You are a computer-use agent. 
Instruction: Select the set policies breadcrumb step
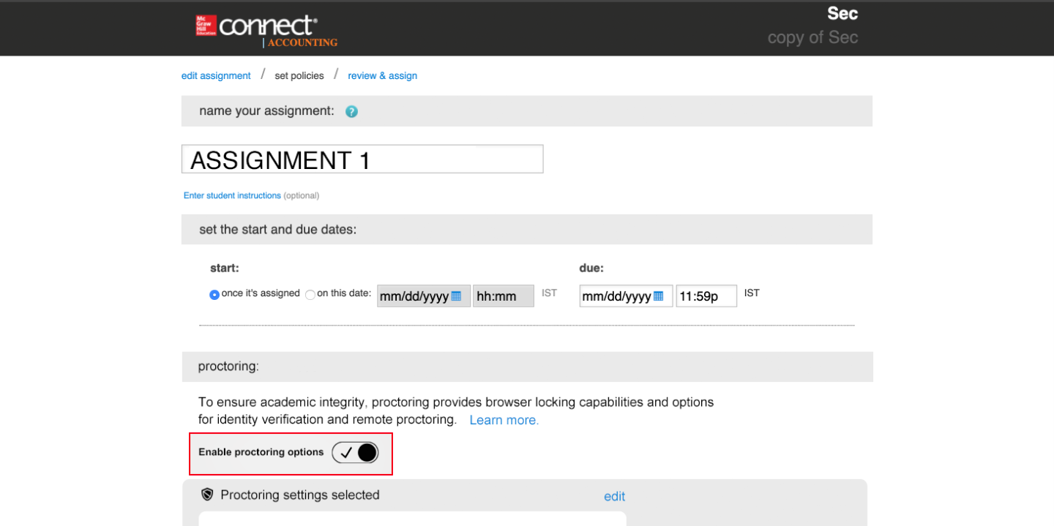[x=299, y=76]
